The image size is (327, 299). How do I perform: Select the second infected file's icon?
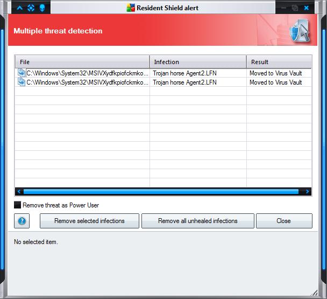point(22,82)
